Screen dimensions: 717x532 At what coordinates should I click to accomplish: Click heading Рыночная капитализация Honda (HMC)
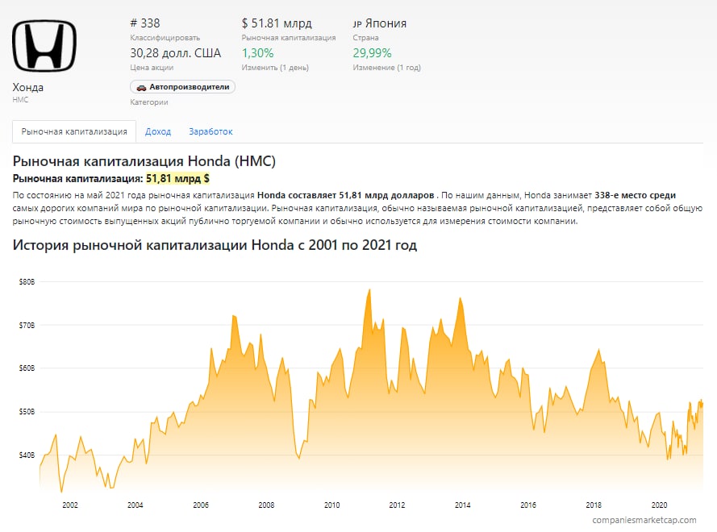coord(144,161)
